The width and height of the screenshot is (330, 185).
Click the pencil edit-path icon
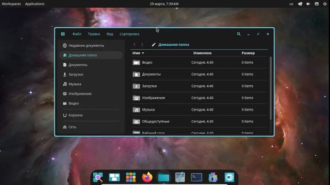point(154,45)
